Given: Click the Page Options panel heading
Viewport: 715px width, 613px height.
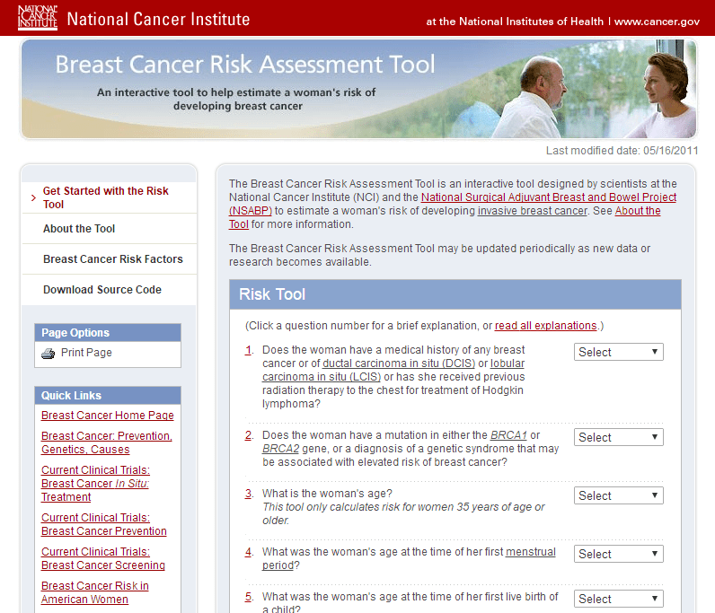Looking at the screenshot, I should point(108,333).
